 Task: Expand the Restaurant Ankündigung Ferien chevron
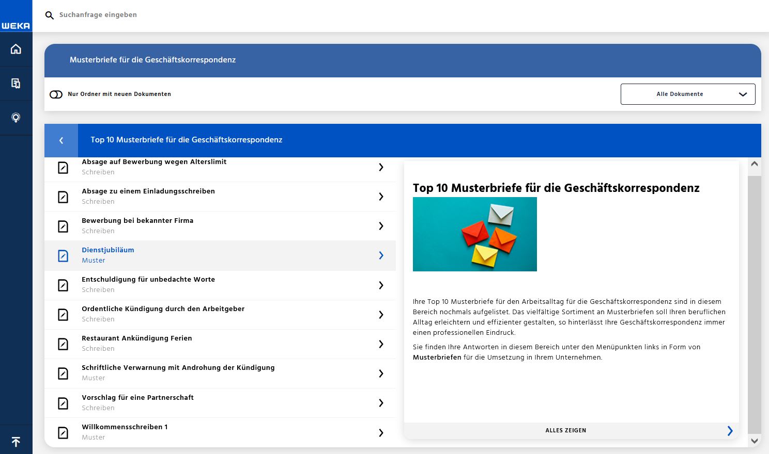381,344
